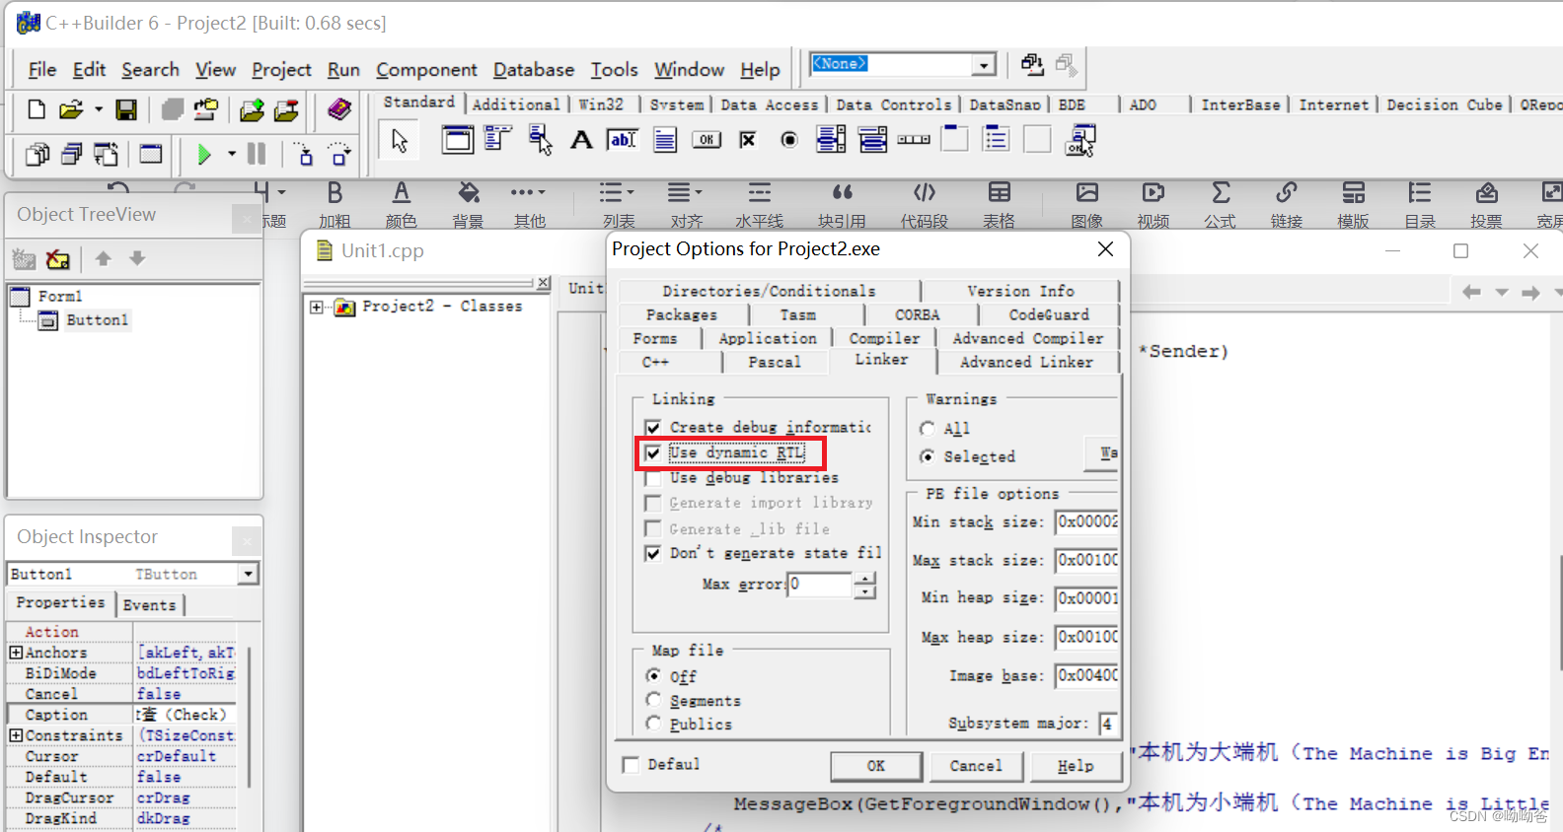Select the Edit component (ab icon)

click(x=623, y=140)
